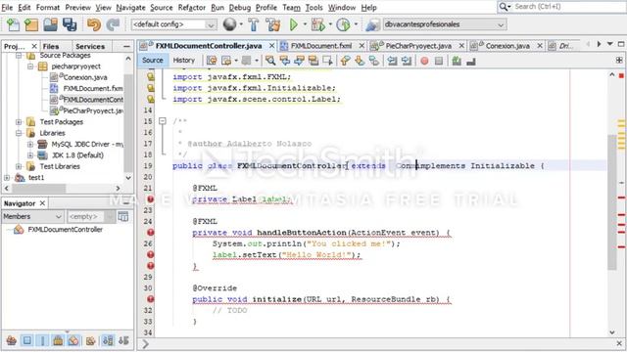The height and width of the screenshot is (352, 627).
Task: Click the New Project toolbar icon
Action: (31, 24)
